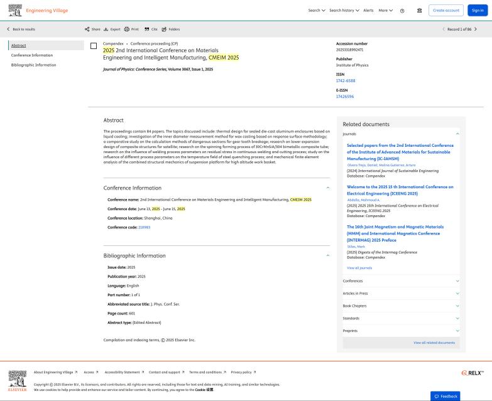Click the institution building icon

[x=420, y=10]
